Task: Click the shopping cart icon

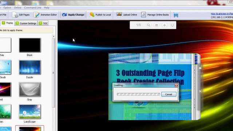Action: click(176, 15)
